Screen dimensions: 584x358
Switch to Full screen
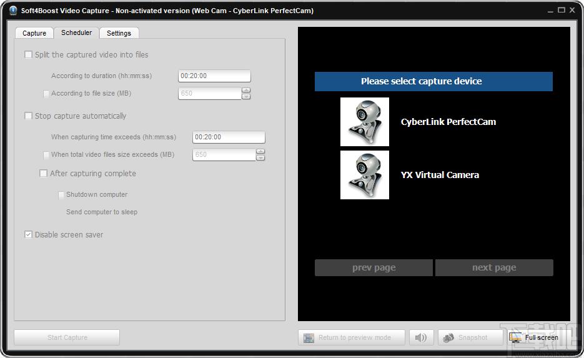pyautogui.click(x=535, y=337)
